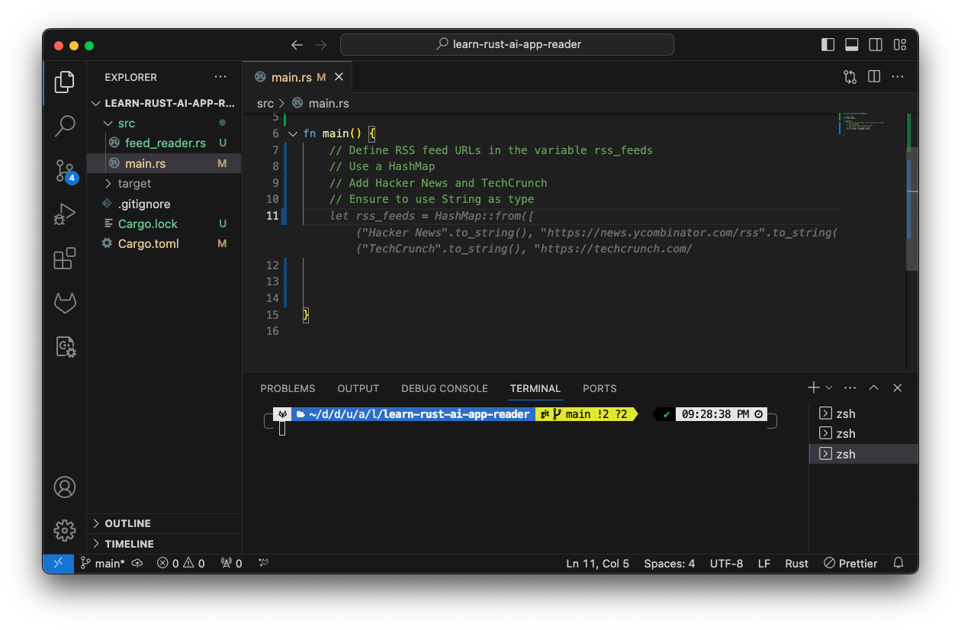
Task: Open the Open Changes diff icon
Action: point(848,77)
